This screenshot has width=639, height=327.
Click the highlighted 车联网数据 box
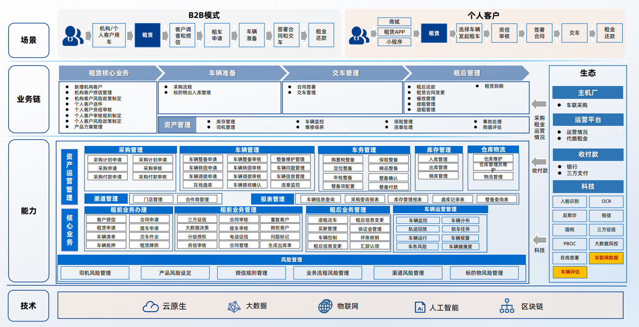click(x=606, y=258)
